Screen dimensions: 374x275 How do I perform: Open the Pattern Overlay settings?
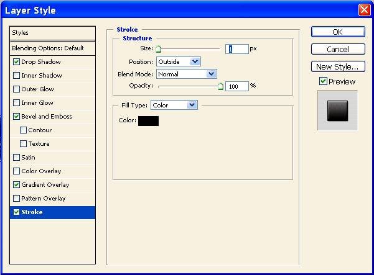pyautogui.click(x=44, y=199)
